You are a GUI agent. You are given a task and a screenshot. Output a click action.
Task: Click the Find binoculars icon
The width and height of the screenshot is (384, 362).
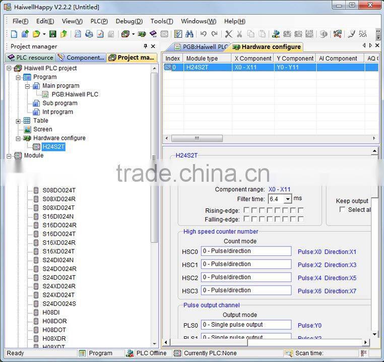pos(189,34)
